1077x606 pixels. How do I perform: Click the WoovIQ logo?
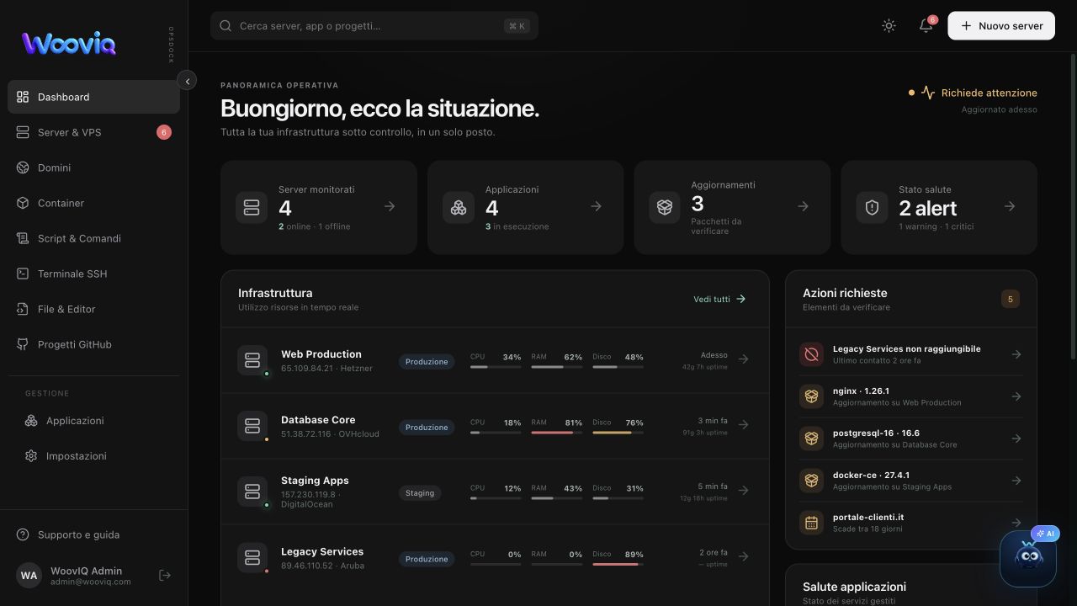(x=69, y=44)
